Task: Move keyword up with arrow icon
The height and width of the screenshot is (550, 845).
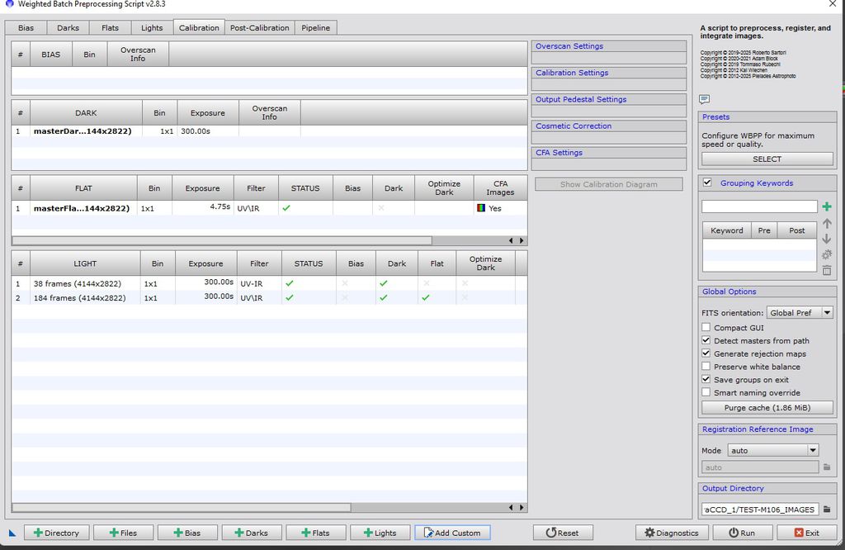Action: point(827,223)
